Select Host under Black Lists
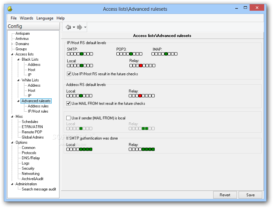 click(x=32, y=70)
